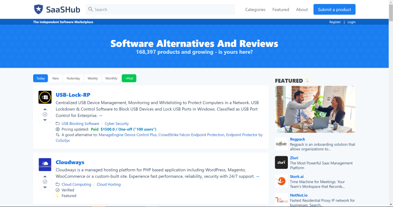The width and height of the screenshot is (393, 207).
Task: Click the dollar pricing icon for USB-Lock-RP
Action: (x=57, y=129)
